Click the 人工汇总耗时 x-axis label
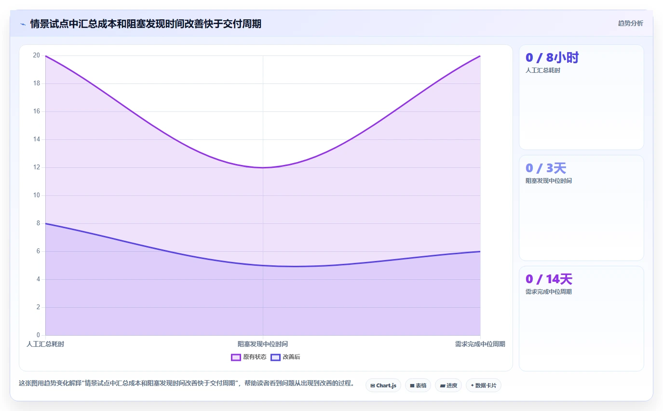The width and height of the screenshot is (663, 411). pos(45,344)
